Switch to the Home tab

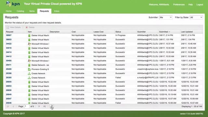(x=9, y=11)
